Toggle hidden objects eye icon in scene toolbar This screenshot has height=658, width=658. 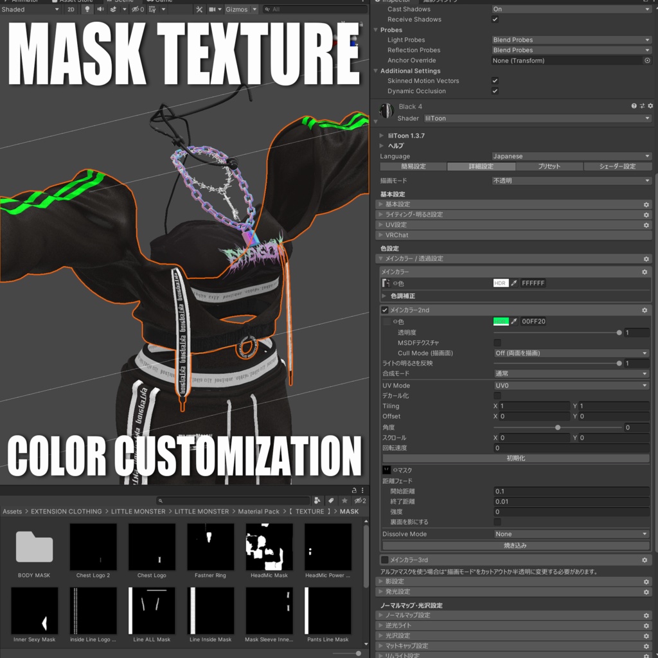coord(138,9)
